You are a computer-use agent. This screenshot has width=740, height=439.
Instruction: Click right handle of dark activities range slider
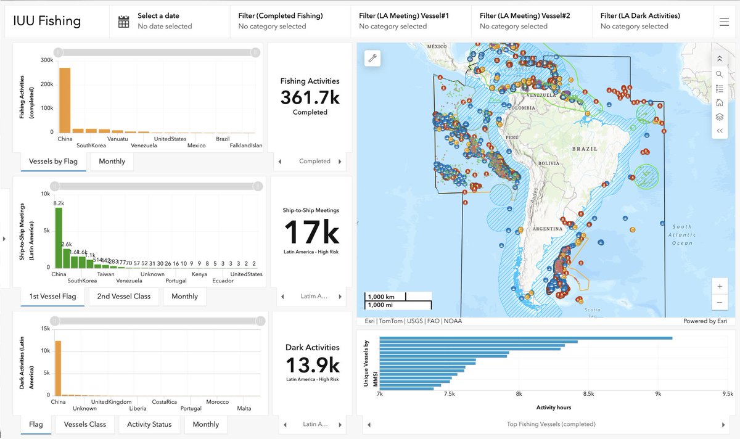point(260,321)
